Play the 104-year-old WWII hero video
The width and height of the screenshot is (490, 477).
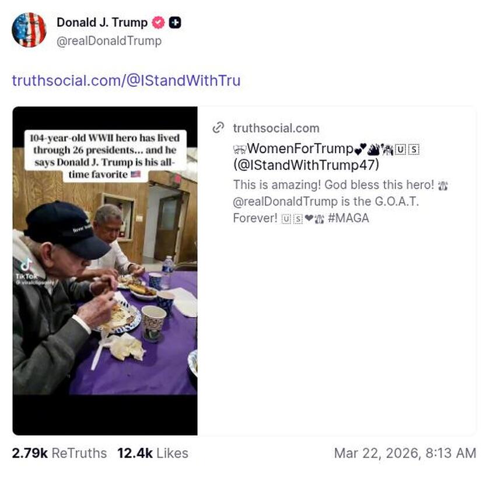coord(105,268)
